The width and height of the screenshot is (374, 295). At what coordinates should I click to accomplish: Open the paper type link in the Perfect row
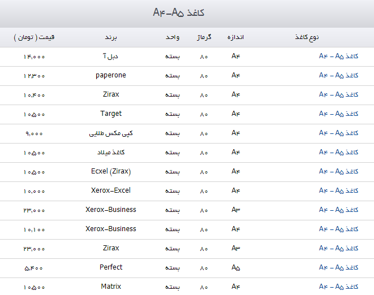(x=338, y=268)
